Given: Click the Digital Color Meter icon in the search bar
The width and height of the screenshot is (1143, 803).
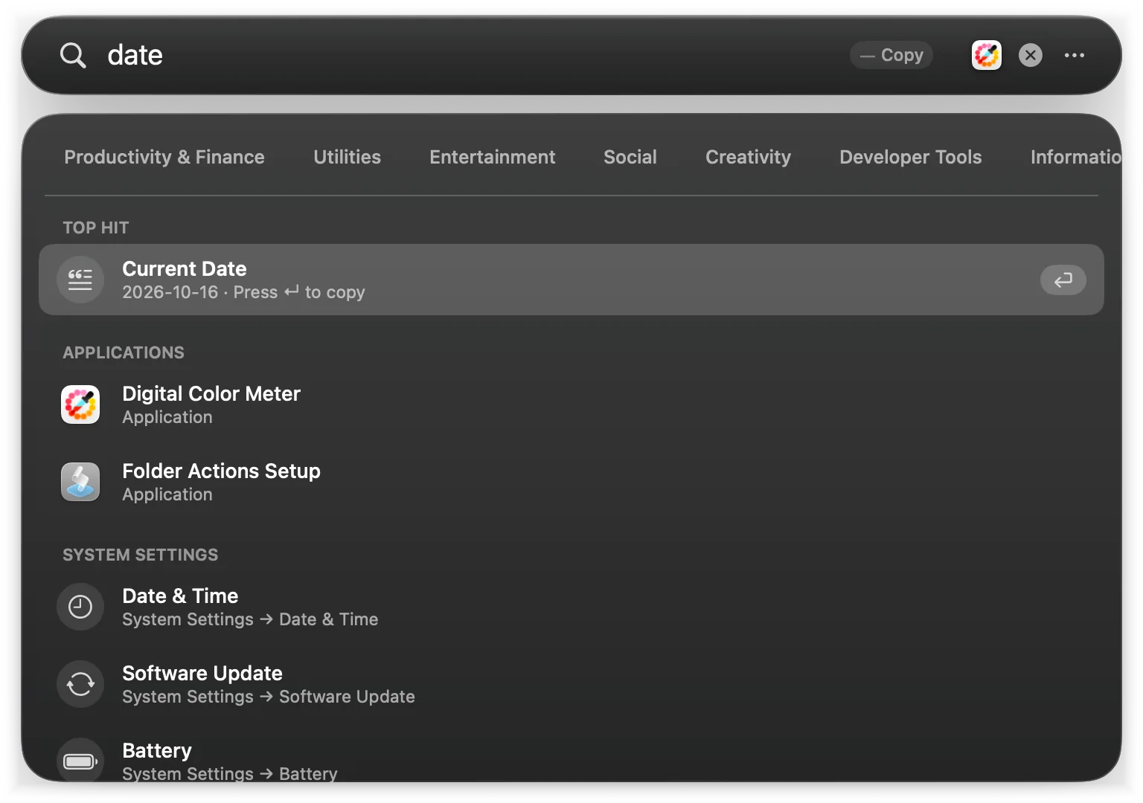Looking at the screenshot, I should point(987,55).
